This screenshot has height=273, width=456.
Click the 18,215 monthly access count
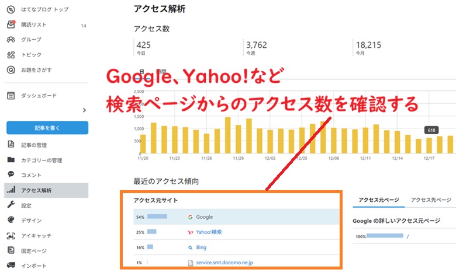tap(368, 45)
